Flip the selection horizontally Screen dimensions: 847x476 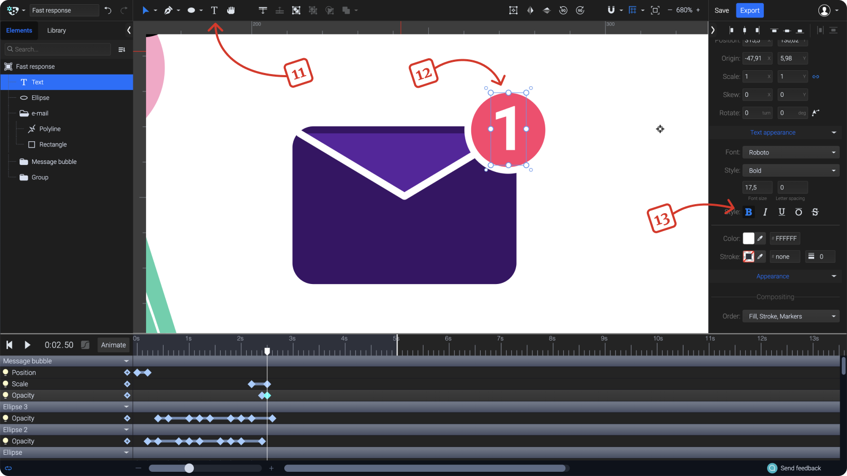[530, 10]
